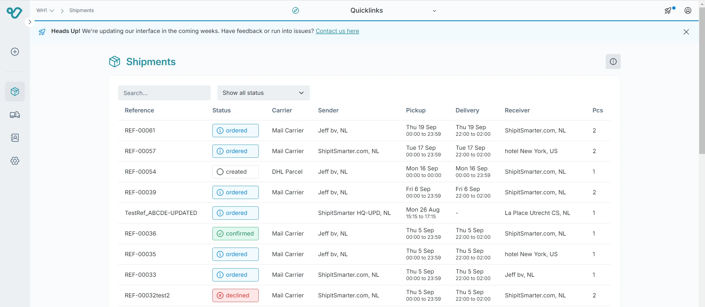The image size is (705, 307).
Task: Click hotel New York, US in REF-00057 row
Action: [531, 151]
